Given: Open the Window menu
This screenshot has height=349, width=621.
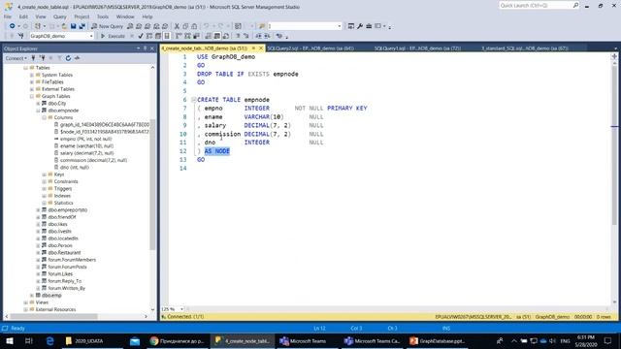Looking at the screenshot, I should coord(125,16).
